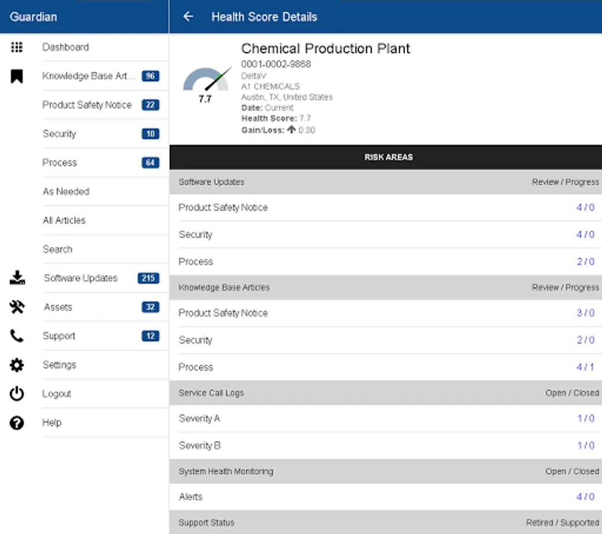602x534 pixels.
Task: Open Software Updates Product Safety Notice row
Action: pyautogui.click(x=386, y=208)
